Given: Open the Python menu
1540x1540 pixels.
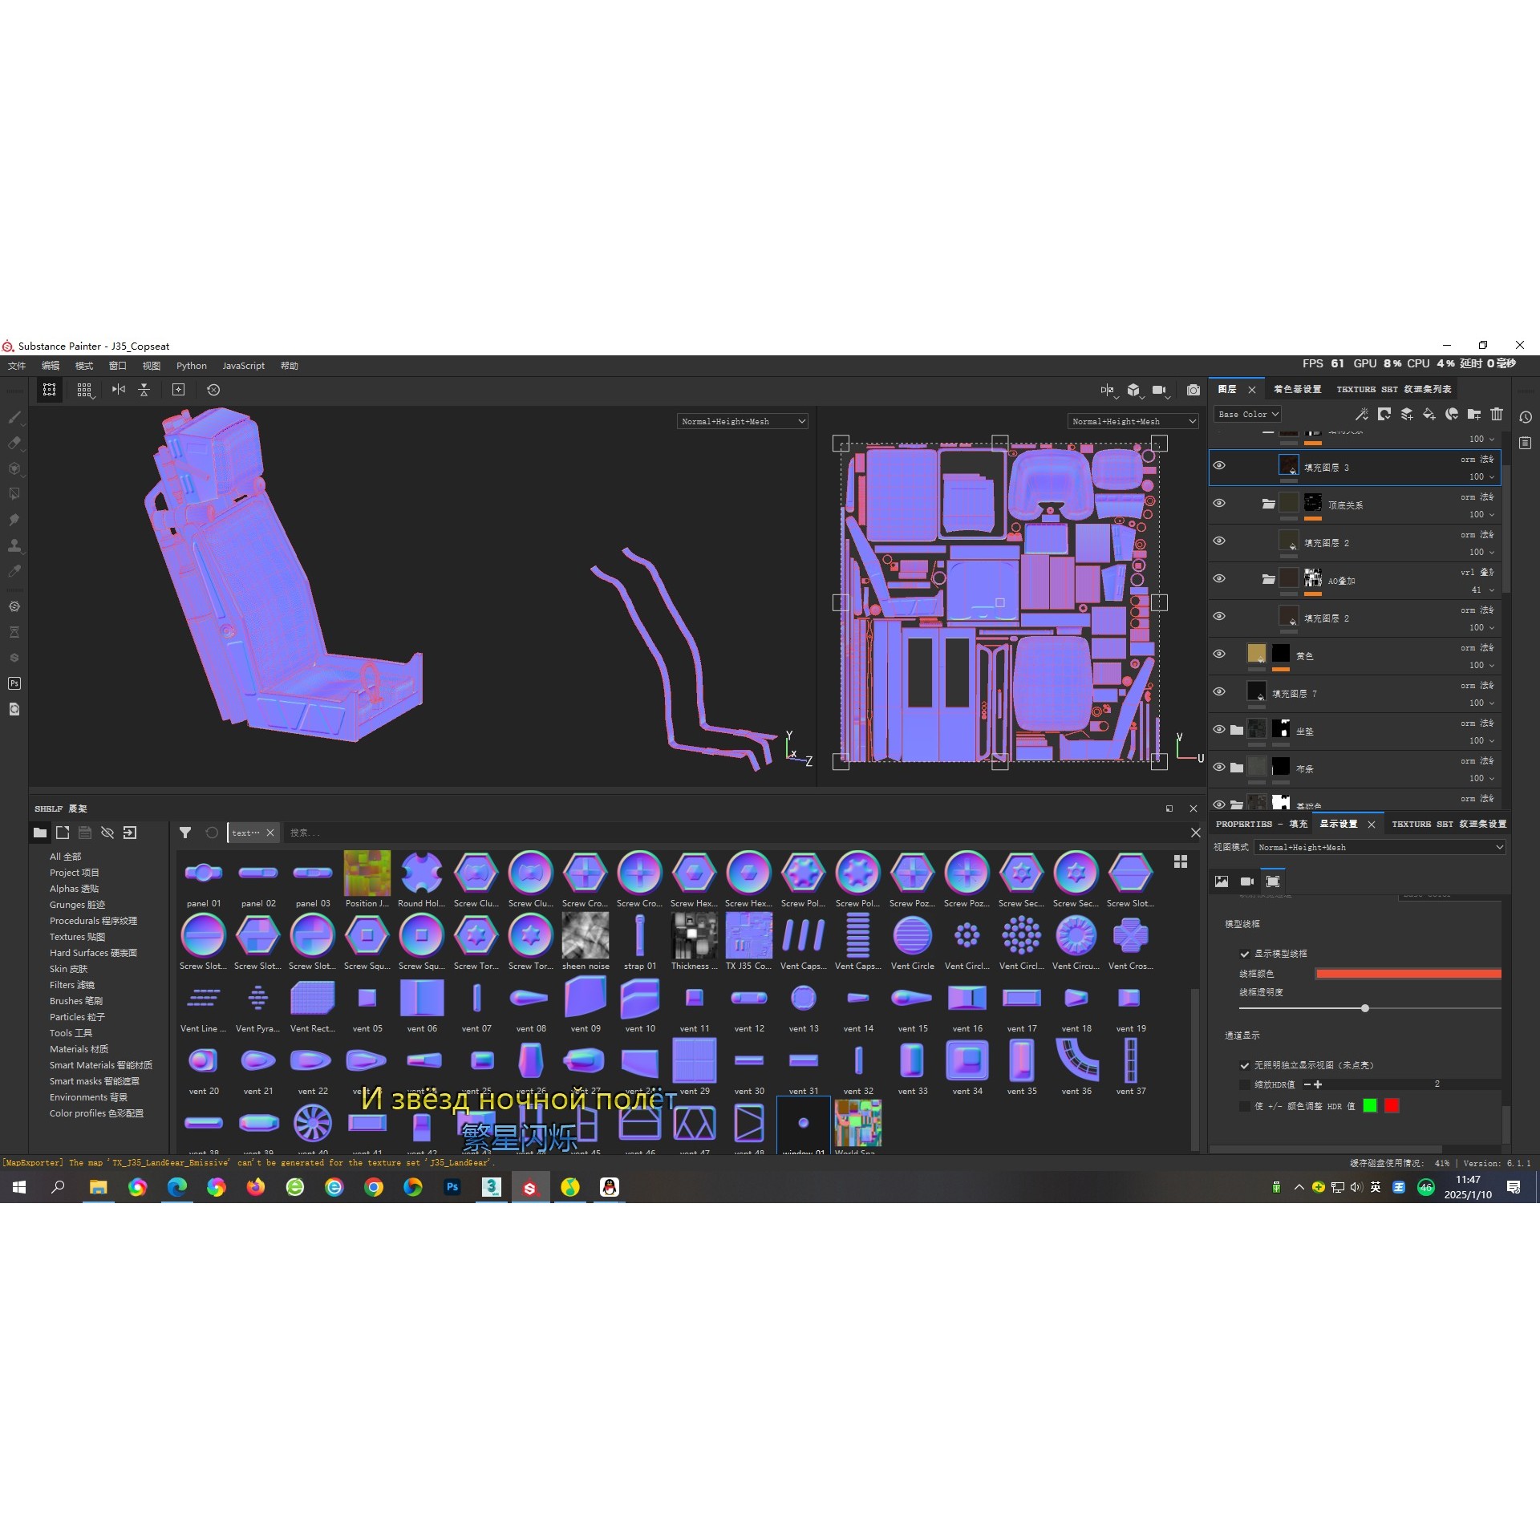Looking at the screenshot, I should pyautogui.click(x=191, y=366).
